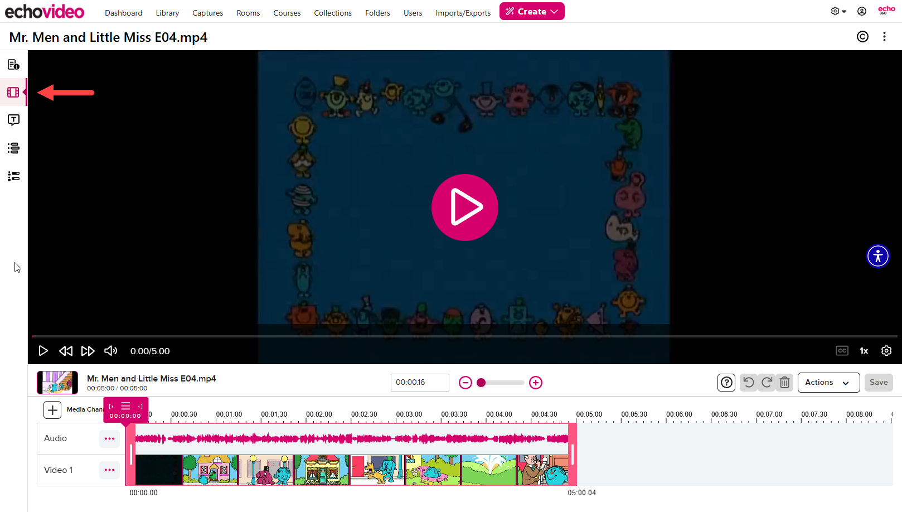Viewport: 902px width, 512px height.
Task: Open player settings gear
Action: 886,351
